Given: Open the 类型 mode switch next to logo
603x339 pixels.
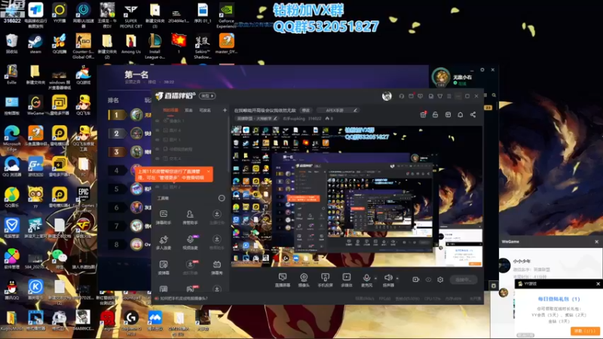Looking at the screenshot, I should (208, 96).
